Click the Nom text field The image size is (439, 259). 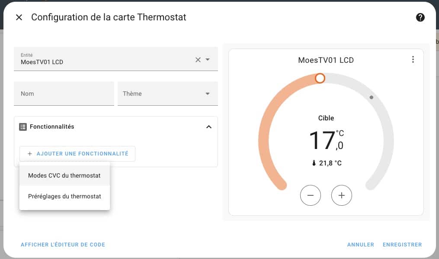point(64,94)
